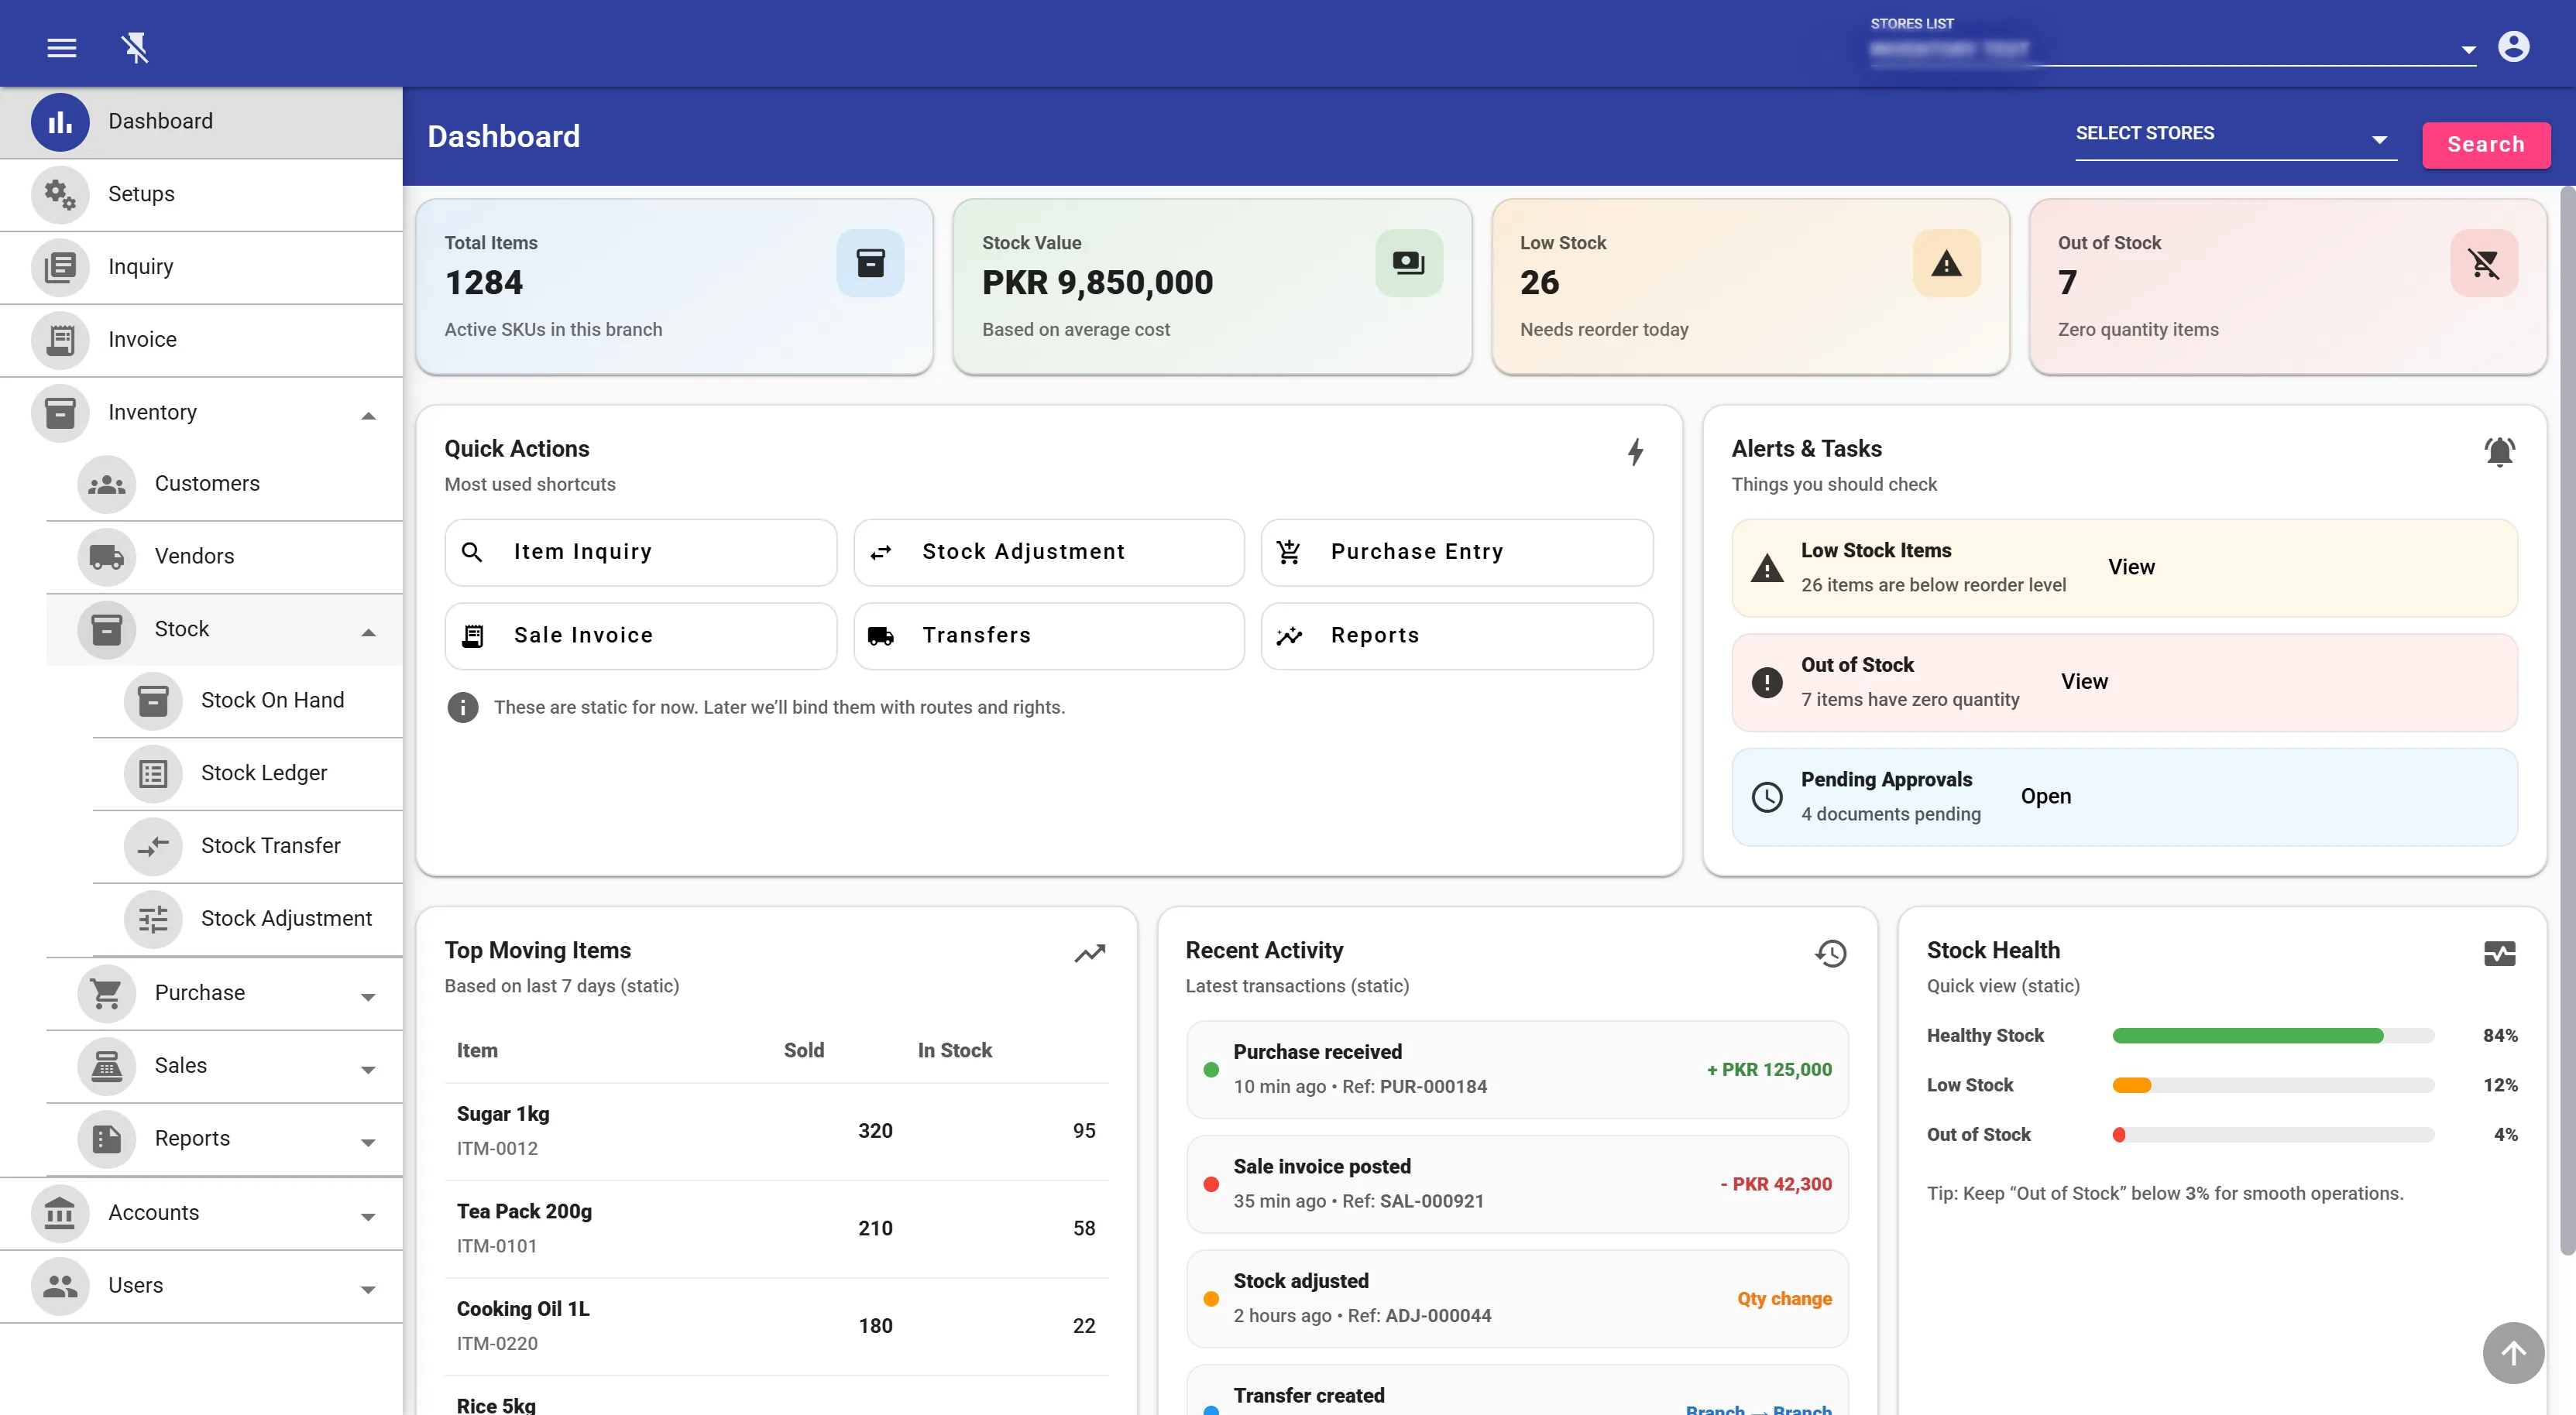Expand the Accounts menu arrow
The height and width of the screenshot is (1415, 2576).
pos(368,1216)
